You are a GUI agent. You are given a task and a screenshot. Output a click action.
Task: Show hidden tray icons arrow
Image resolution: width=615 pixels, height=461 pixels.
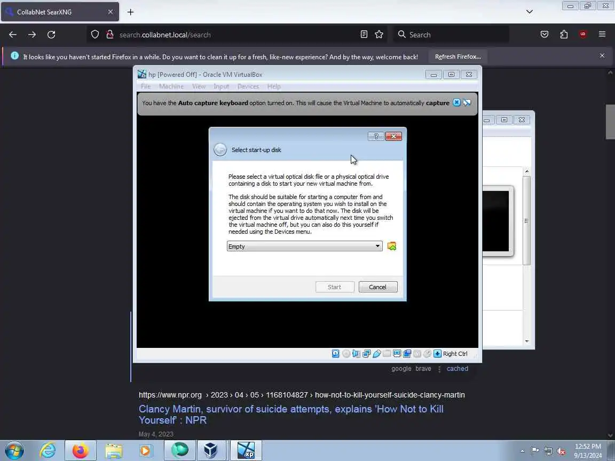point(522,451)
